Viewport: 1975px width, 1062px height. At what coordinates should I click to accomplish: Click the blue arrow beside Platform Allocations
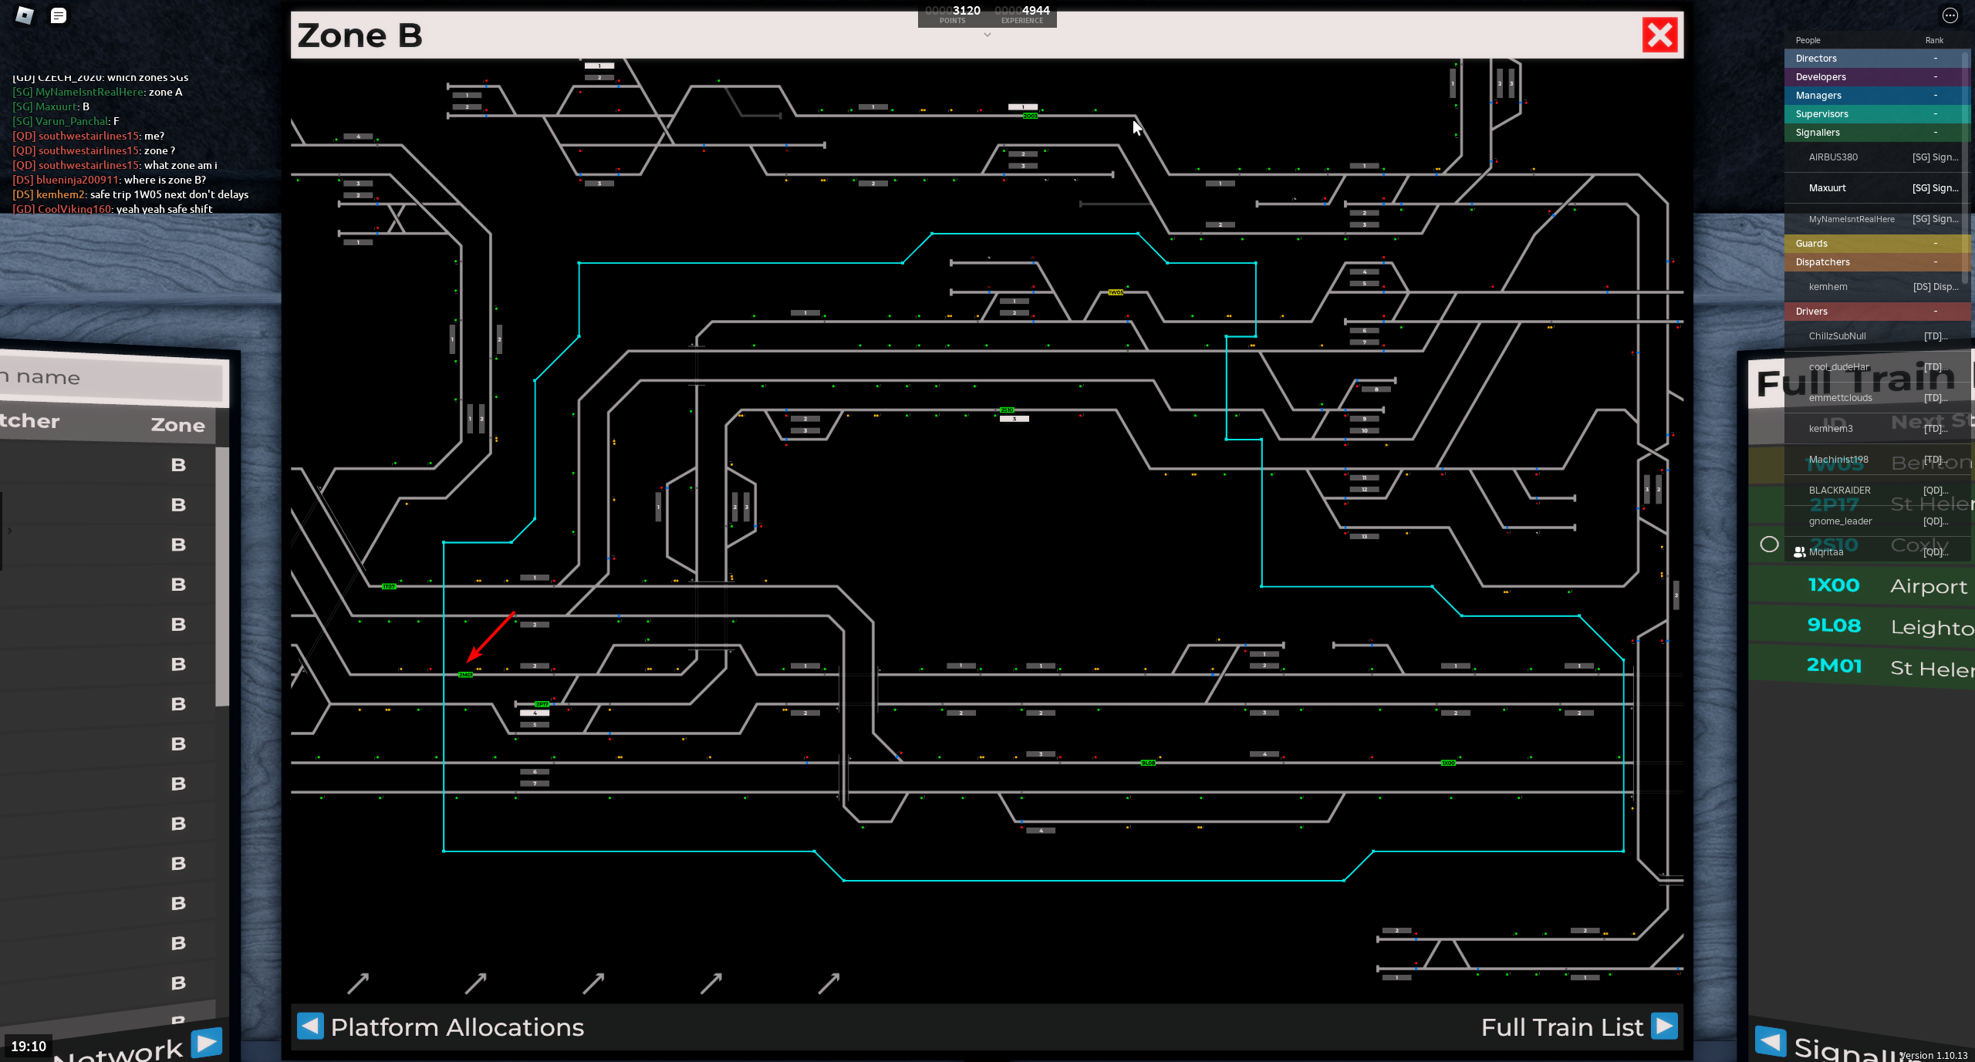pyautogui.click(x=310, y=1026)
